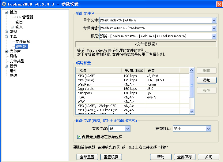Open the 预览 filename dropdown arrow
Viewport: 223px width, 162px height.
214,36
